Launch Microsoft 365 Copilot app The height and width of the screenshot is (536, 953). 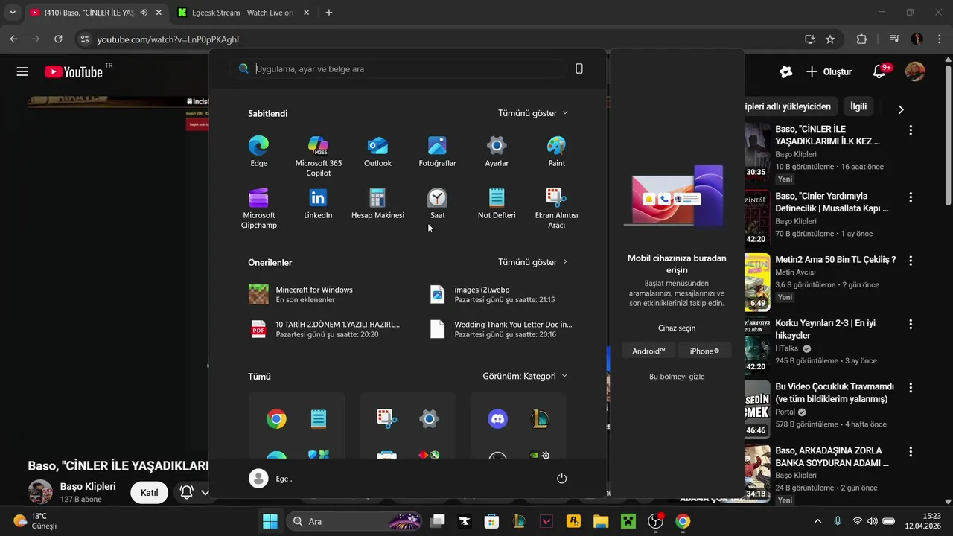(x=318, y=156)
